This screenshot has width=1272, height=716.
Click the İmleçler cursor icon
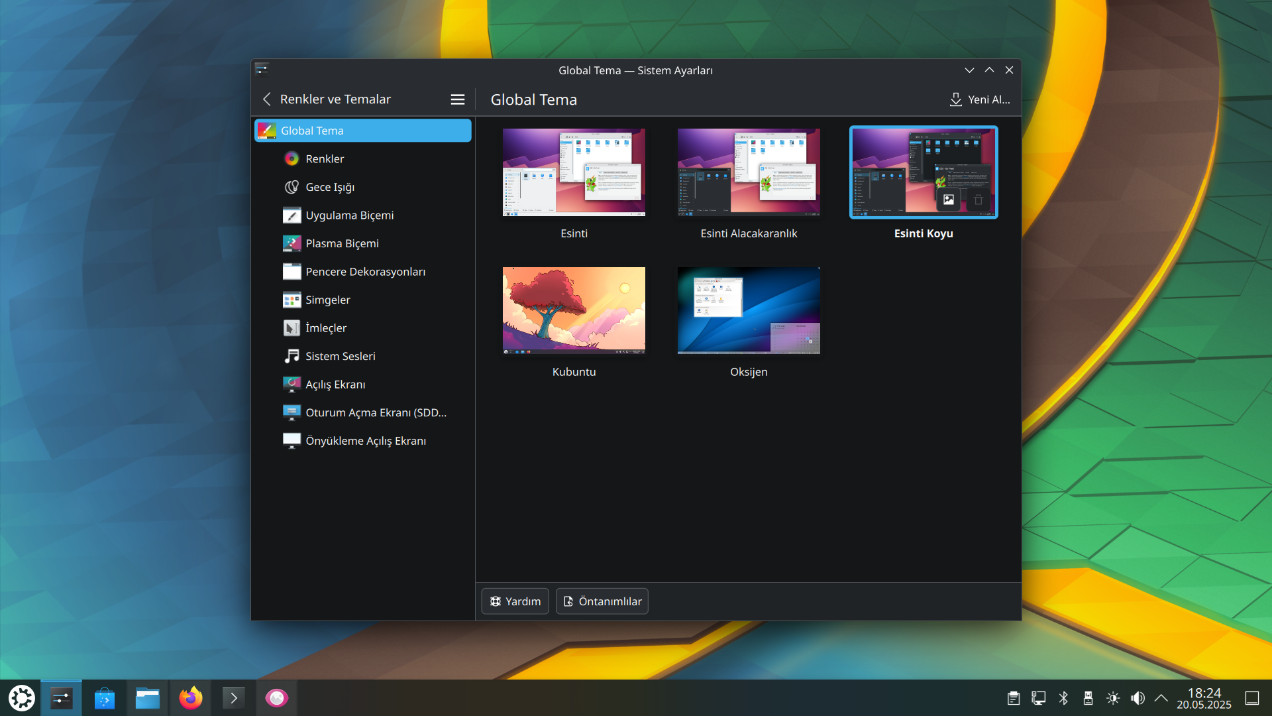point(291,328)
